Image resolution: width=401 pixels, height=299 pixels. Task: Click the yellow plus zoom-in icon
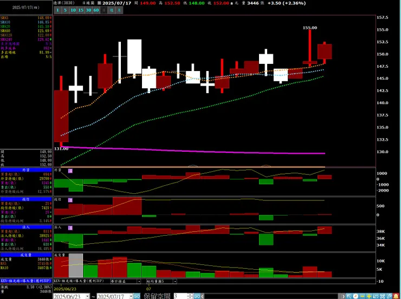point(369,296)
